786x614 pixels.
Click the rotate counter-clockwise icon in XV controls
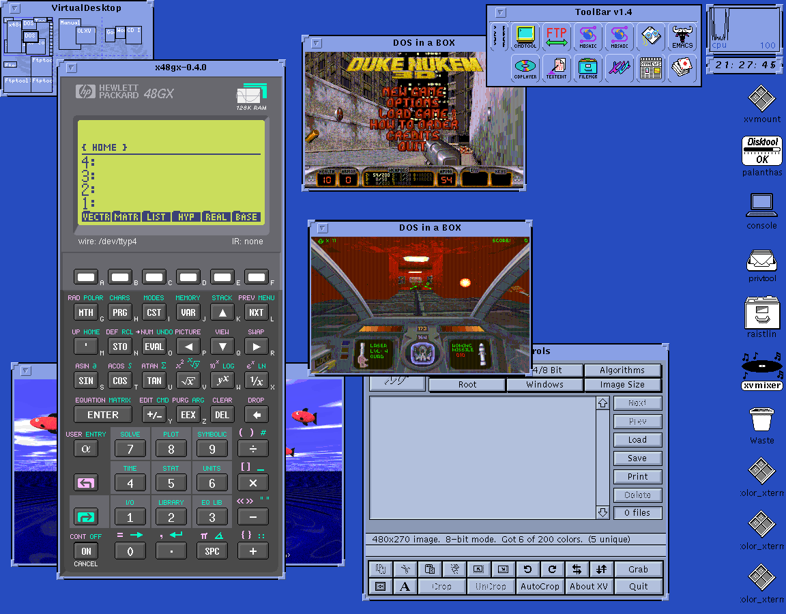click(527, 569)
